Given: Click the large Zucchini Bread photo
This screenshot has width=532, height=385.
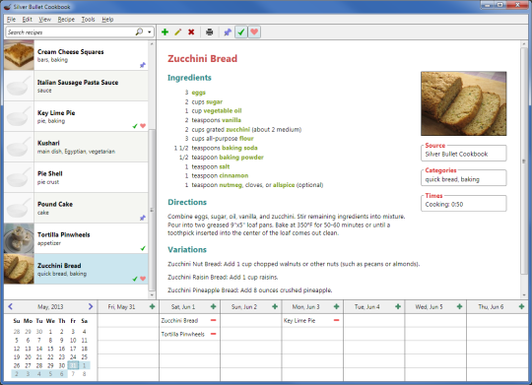Looking at the screenshot, I should point(463,103).
